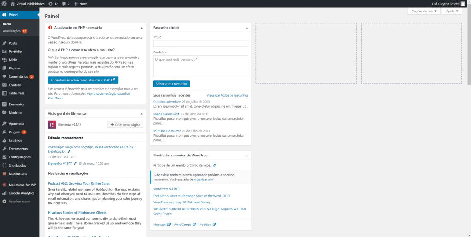Click Salvar como rascunho button
The width and height of the screenshot is (471, 237).
pyautogui.click(x=171, y=84)
